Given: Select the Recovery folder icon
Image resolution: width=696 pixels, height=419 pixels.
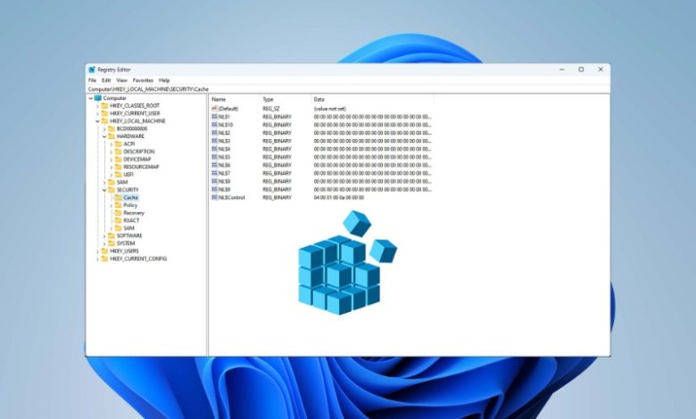Looking at the screenshot, I should (118, 213).
